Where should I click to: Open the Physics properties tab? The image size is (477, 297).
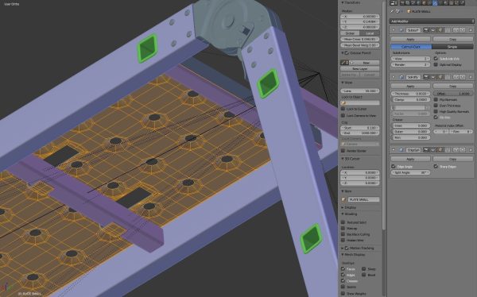pyautogui.click(x=462, y=2)
